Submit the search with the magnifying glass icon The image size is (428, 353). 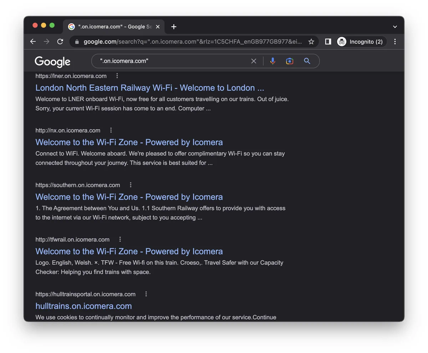(307, 61)
